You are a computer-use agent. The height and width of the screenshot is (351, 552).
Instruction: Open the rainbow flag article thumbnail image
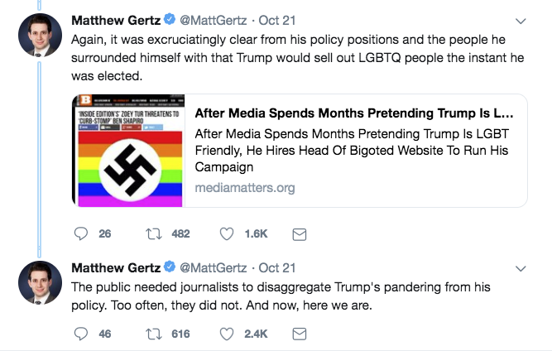[x=129, y=151]
